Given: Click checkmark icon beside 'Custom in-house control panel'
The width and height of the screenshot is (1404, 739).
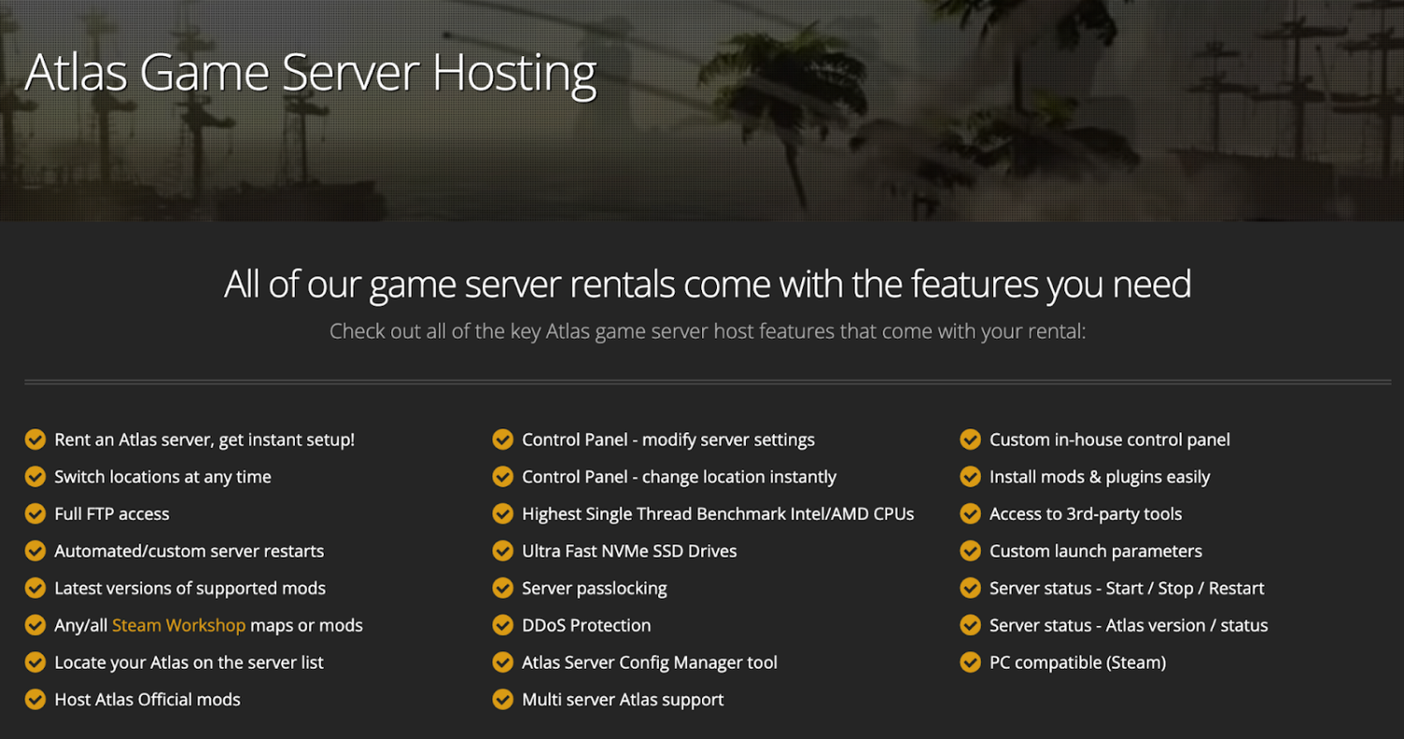Looking at the screenshot, I should (971, 440).
